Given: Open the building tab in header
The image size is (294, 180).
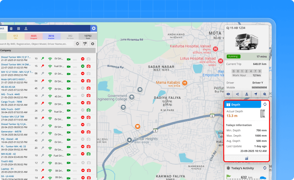Looking at the screenshot, I should click(x=11, y=28).
